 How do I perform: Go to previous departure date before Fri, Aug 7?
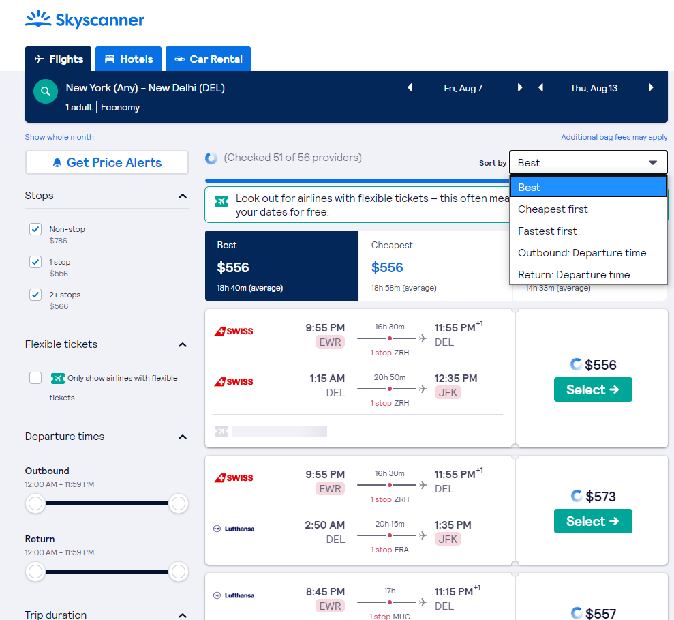pyautogui.click(x=410, y=88)
